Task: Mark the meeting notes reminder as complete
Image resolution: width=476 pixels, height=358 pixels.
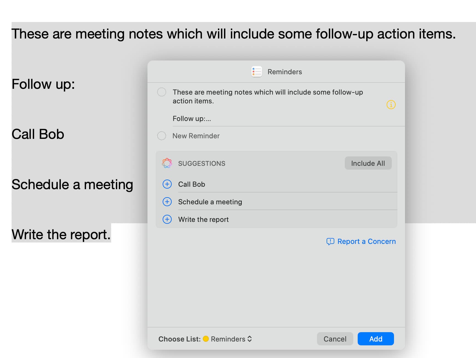Action: click(x=162, y=92)
